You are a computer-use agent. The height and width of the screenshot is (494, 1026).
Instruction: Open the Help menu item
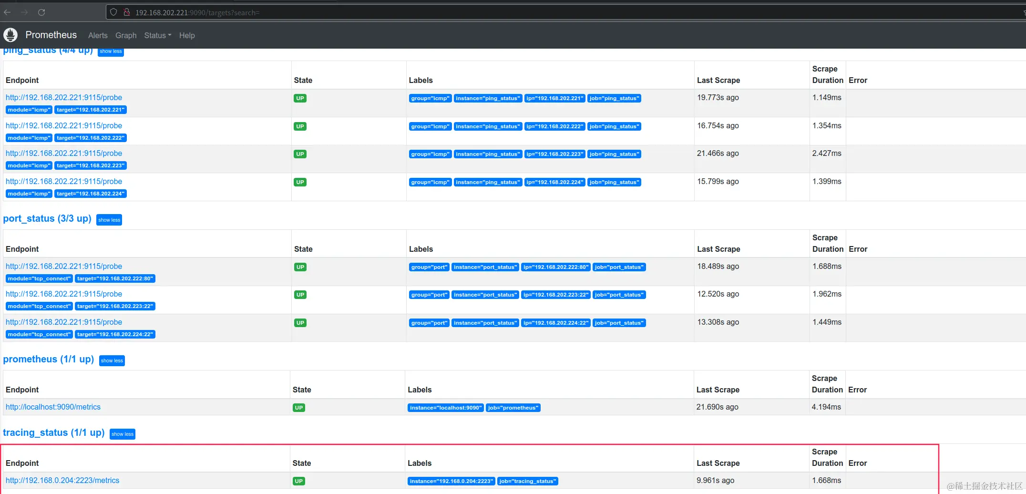click(187, 35)
